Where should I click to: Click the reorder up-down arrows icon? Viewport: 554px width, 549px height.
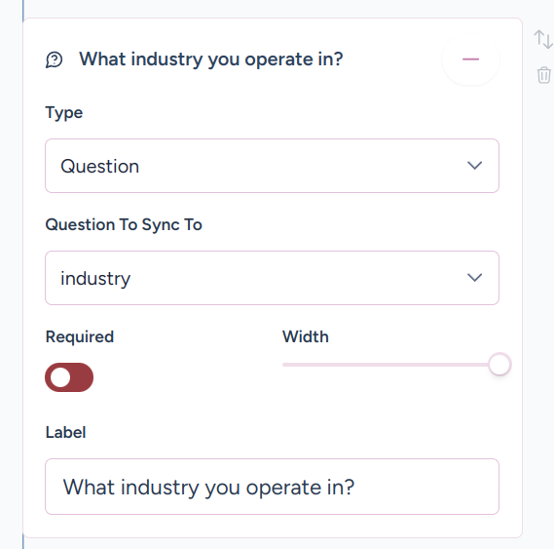[x=543, y=39]
